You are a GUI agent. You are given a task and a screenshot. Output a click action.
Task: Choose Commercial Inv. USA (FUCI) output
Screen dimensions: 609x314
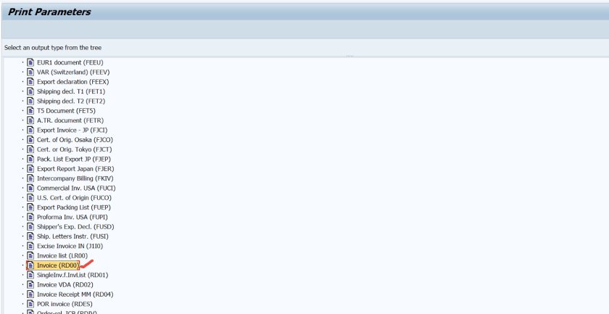76,188
